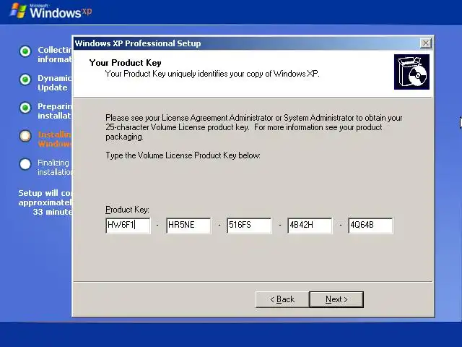
Task: Click the "33 minutes" remaining time text
Action: pyautogui.click(x=53, y=212)
